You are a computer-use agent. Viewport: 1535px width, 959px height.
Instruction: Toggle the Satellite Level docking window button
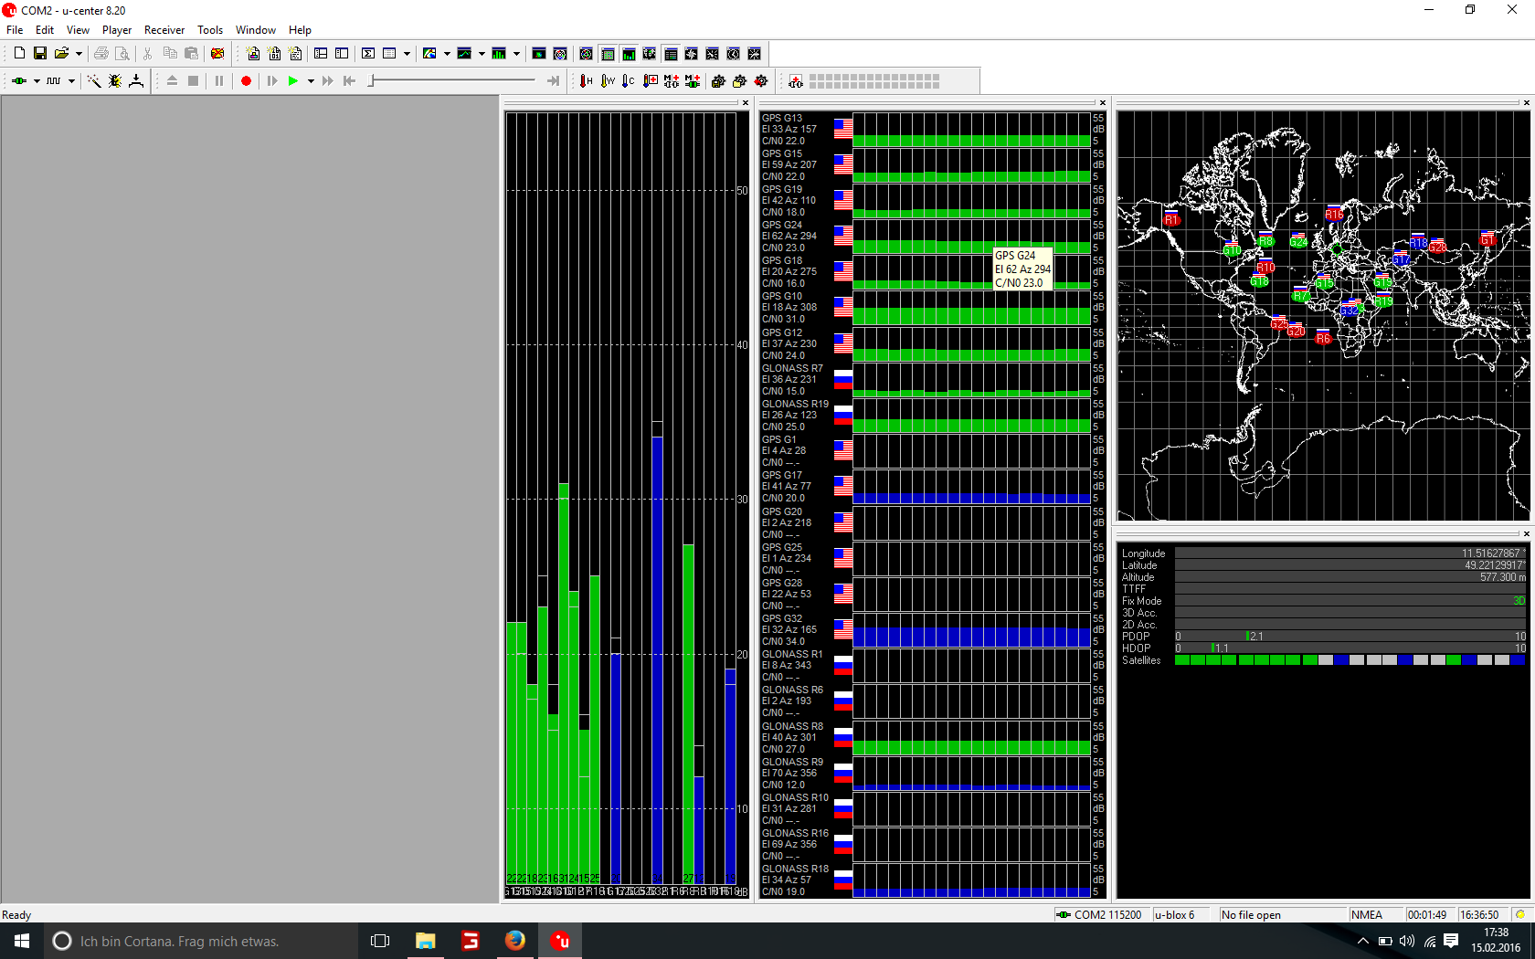click(629, 54)
